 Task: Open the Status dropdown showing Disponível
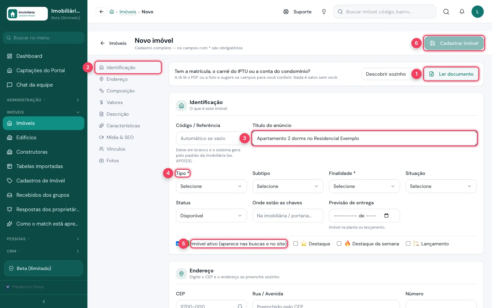pyautogui.click(x=211, y=216)
